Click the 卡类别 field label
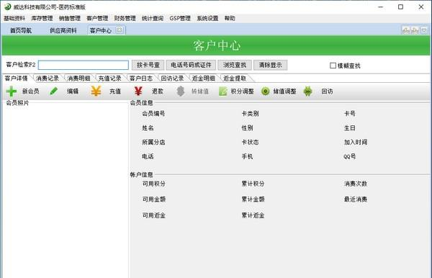This screenshot has width=432, height=278. pyautogui.click(x=250, y=113)
